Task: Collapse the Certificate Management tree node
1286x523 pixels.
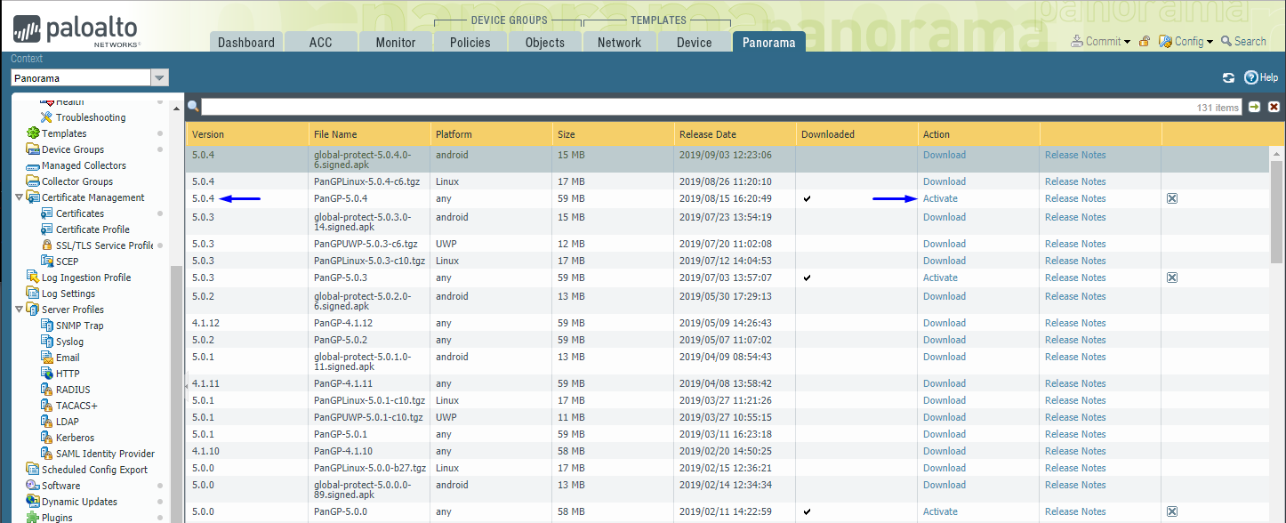Action: [19, 197]
